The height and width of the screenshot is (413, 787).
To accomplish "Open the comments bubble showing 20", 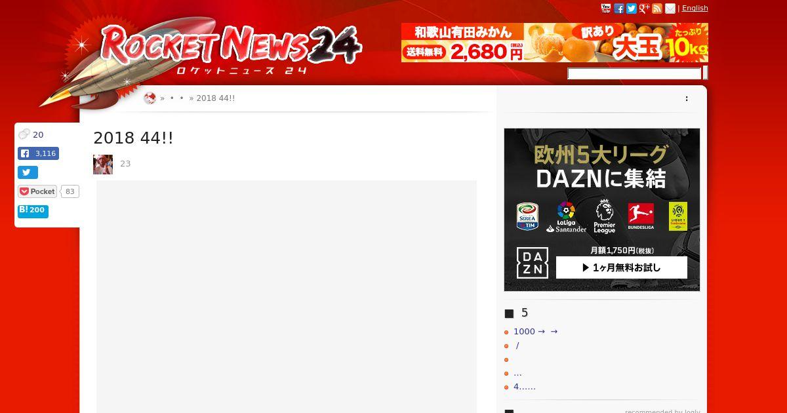I will click(x=31, y=134).
